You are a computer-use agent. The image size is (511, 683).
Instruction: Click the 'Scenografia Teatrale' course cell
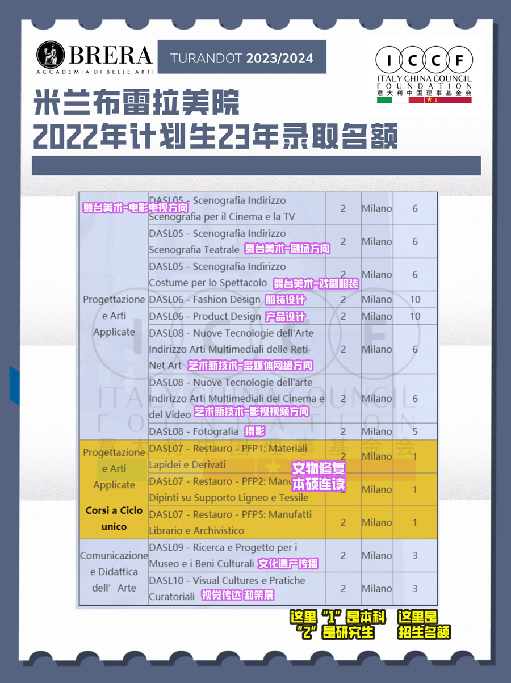coord(237,241)
